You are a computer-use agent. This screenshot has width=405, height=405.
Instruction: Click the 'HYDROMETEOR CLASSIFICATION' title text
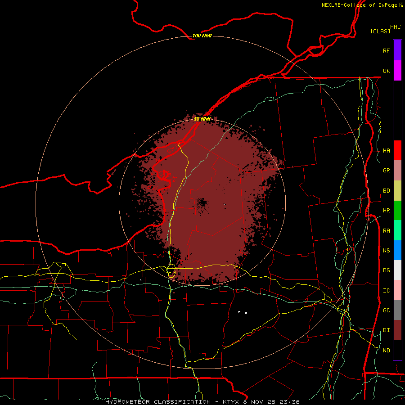click(158, 402)
